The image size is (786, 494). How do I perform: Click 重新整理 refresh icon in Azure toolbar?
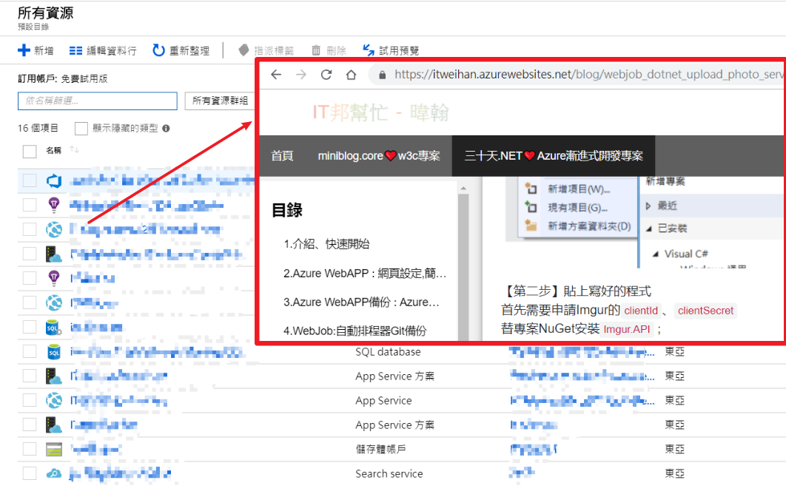point(158,50)
